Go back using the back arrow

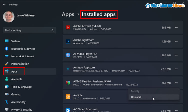tap(4, 4)
